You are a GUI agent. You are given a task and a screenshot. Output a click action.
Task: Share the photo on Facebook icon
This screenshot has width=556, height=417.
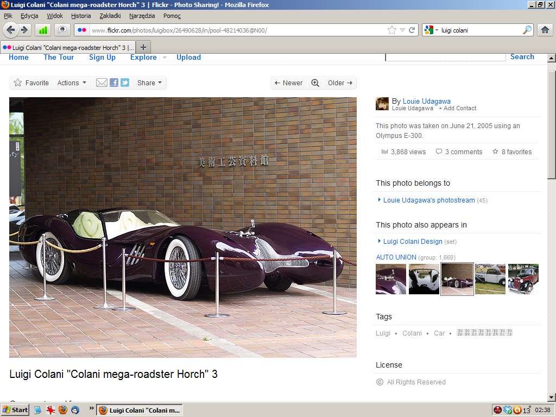pyautogui.click(x=114, y=83)
